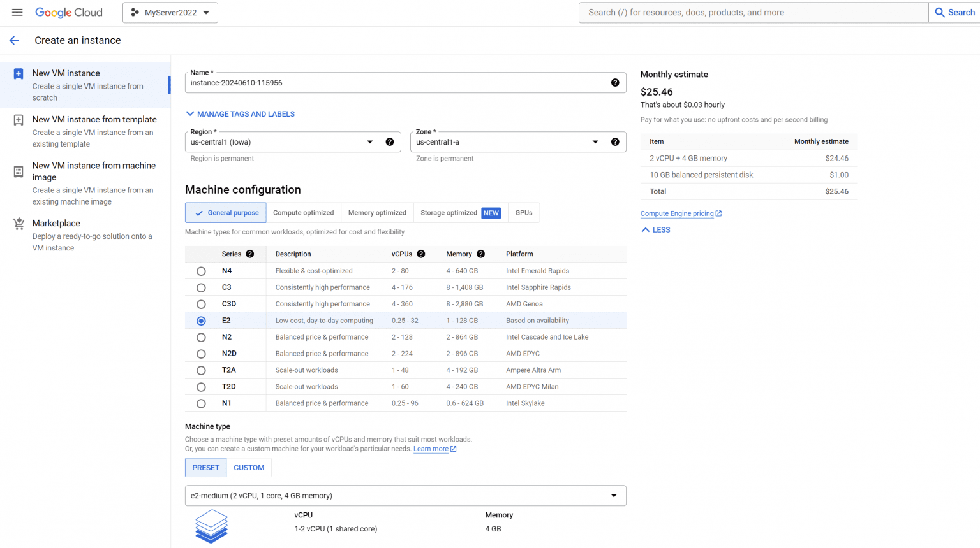Click the help icon in the Name field
The width and height of the screenshot is (980, 548).
point(615,83)
